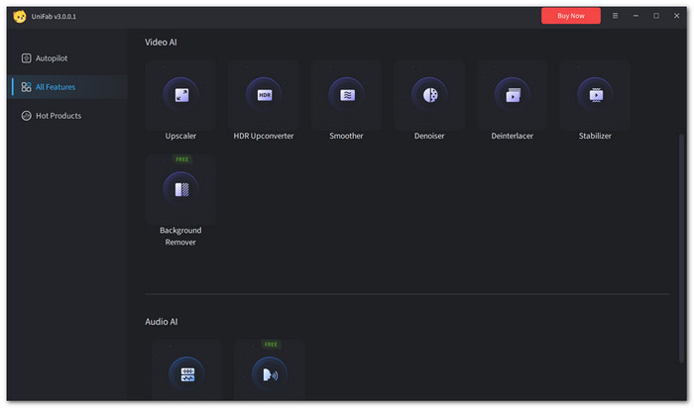Click the Hot Products sidebar icon
694x408 pixels.
click(x=26, y=116)
